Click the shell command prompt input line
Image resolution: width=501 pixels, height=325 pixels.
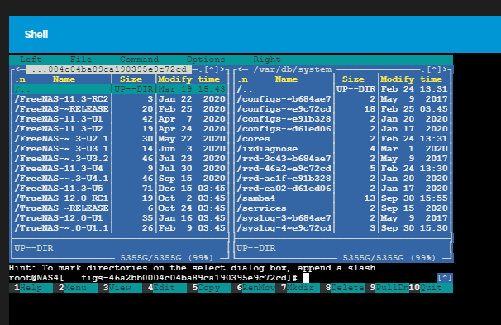click(x=222, y=278)
